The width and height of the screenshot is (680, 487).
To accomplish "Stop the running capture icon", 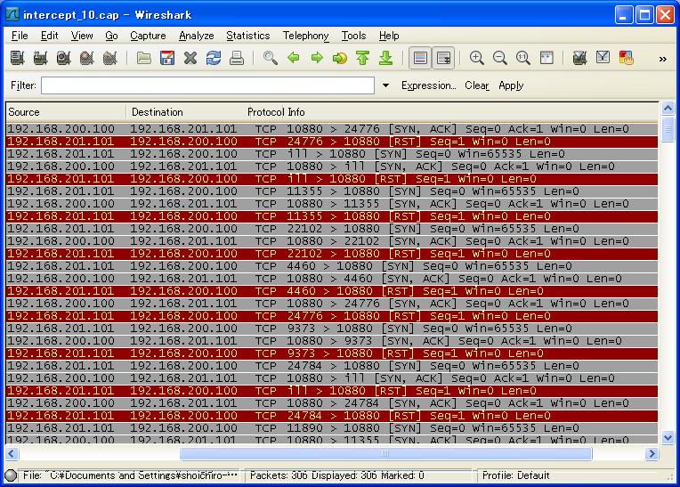I will coord(86,58).
